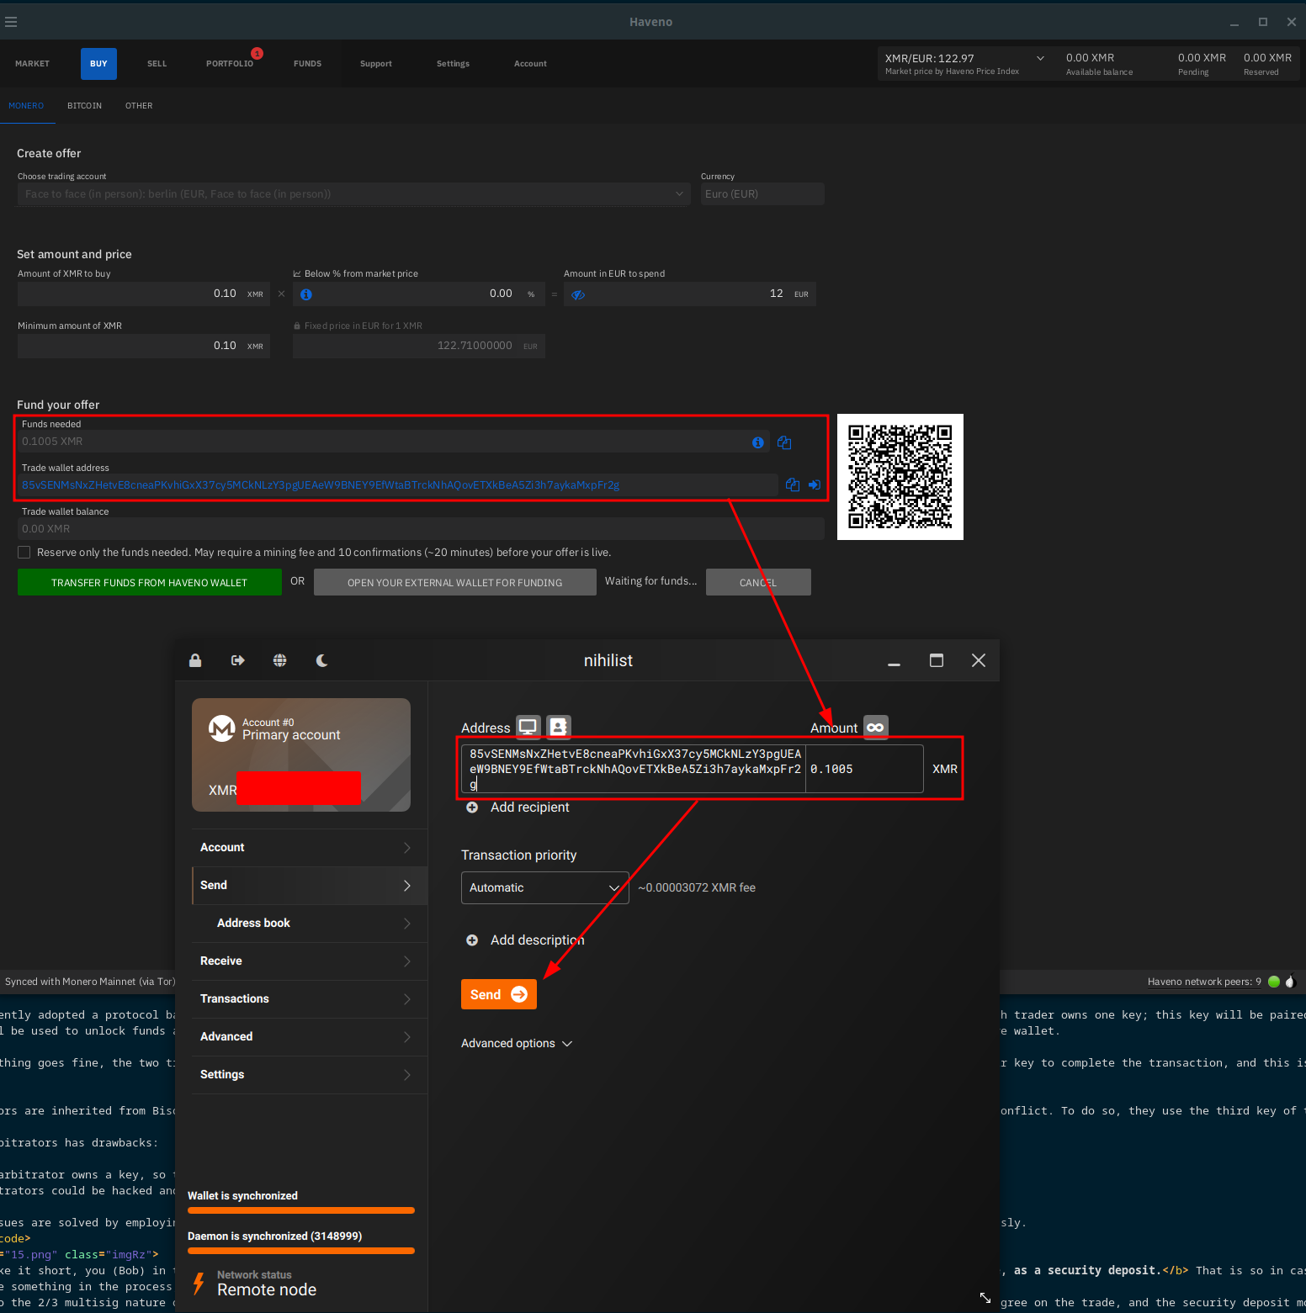Viewport: 1306px width, 1313px height.
Task: Open Account section in wallet sidebar
Action: (x=310, y=848)
